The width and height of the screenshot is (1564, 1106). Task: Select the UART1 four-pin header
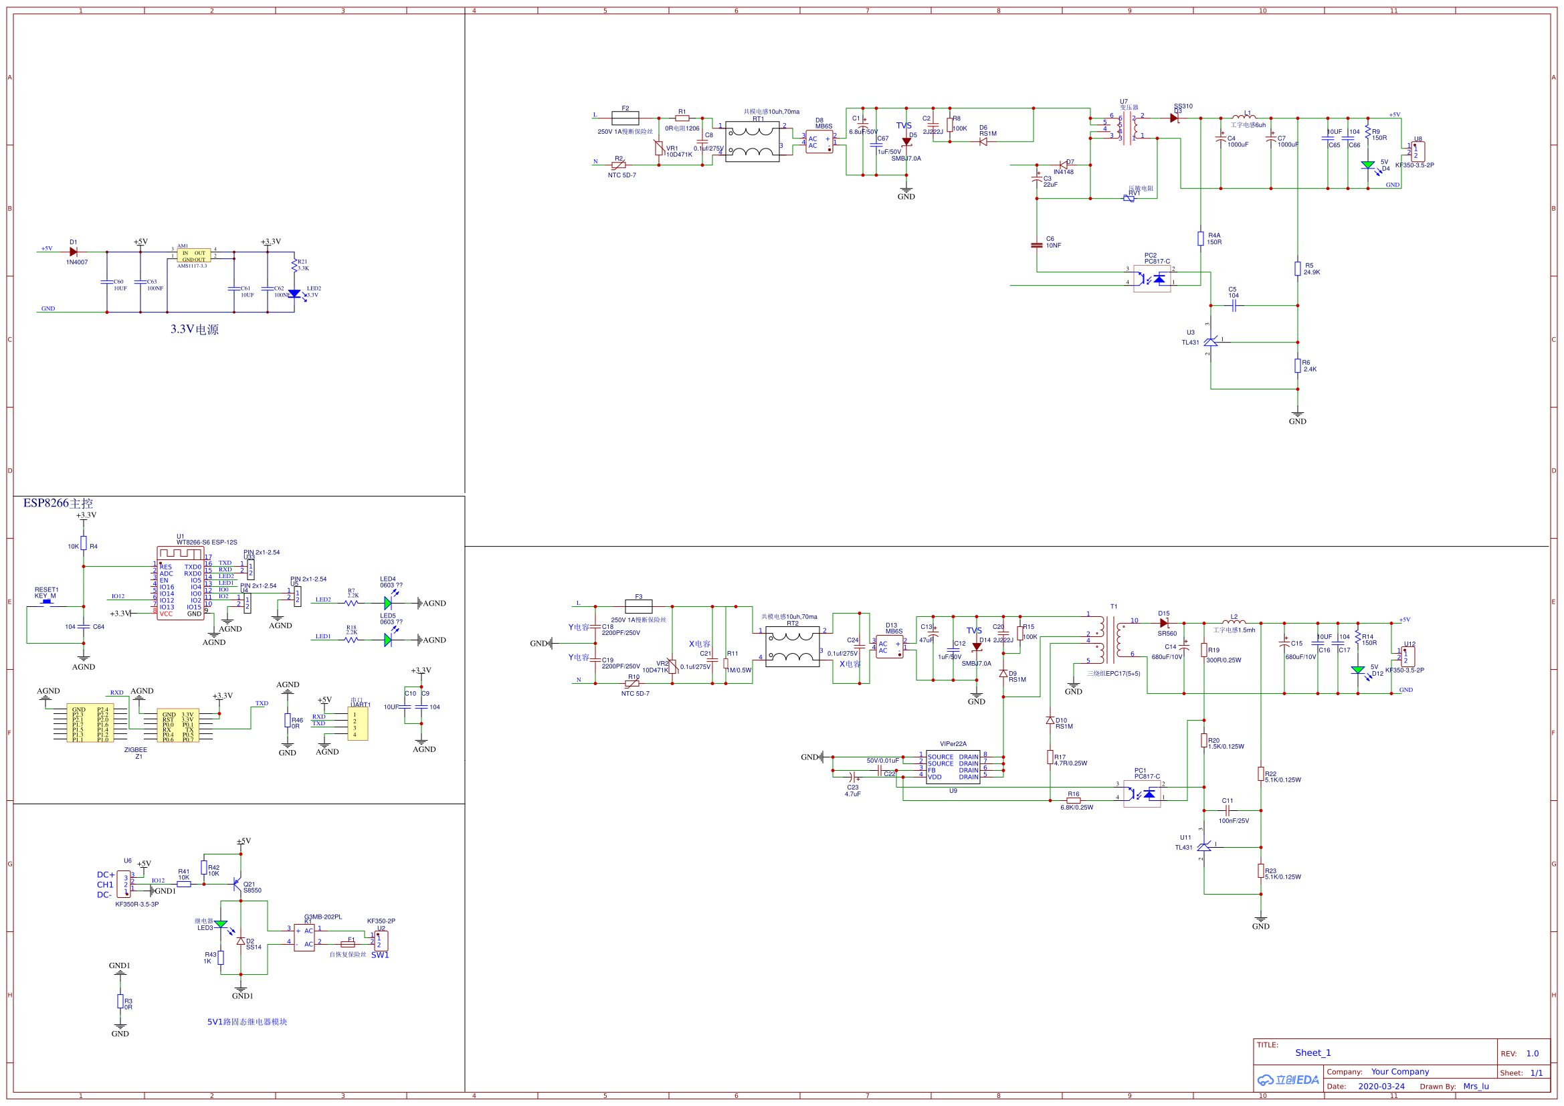(357, 724)
